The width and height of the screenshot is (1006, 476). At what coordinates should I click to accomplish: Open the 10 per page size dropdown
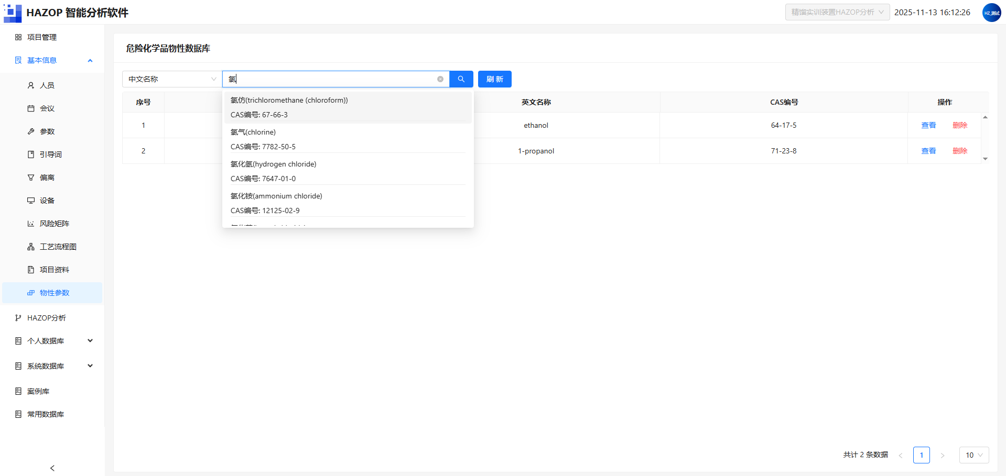coord(974,455)
